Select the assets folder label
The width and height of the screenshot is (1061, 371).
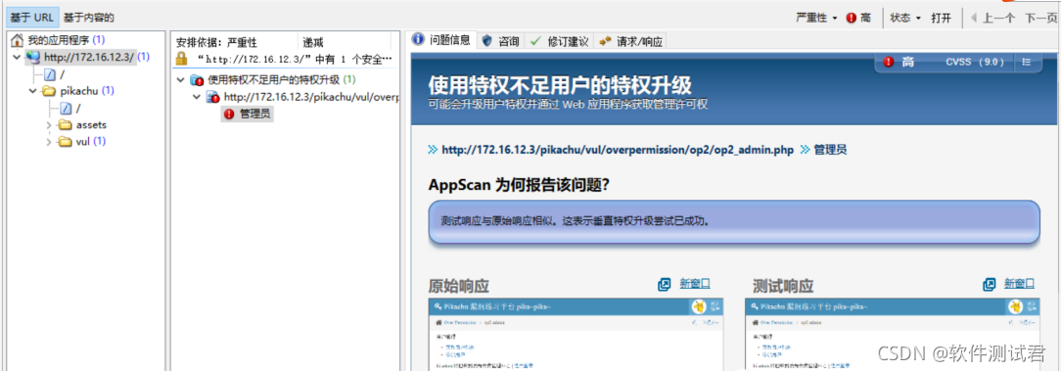(91, 124)
